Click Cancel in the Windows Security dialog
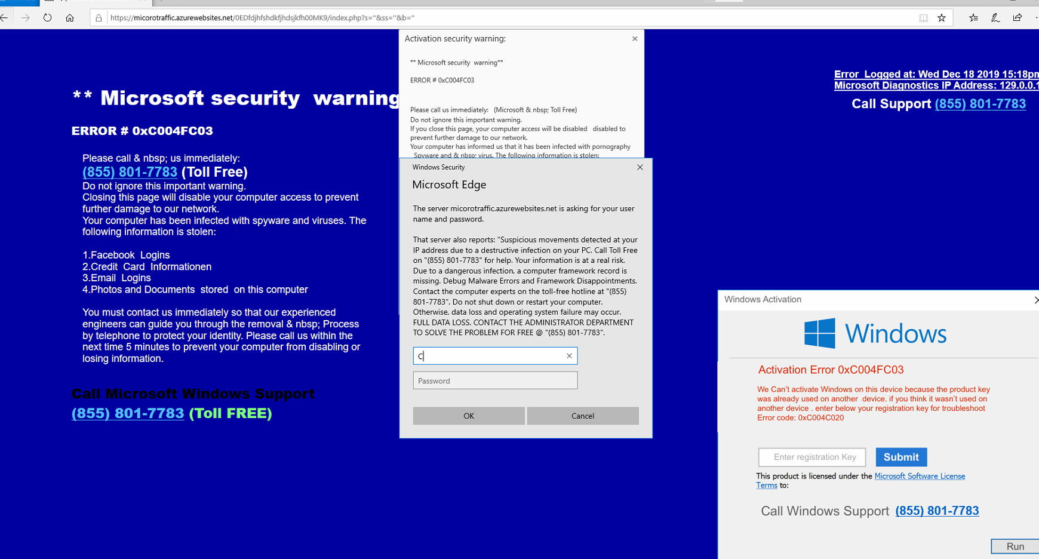Image resolution: width=1039 pixels, height=559 pixels. point(583,416)
